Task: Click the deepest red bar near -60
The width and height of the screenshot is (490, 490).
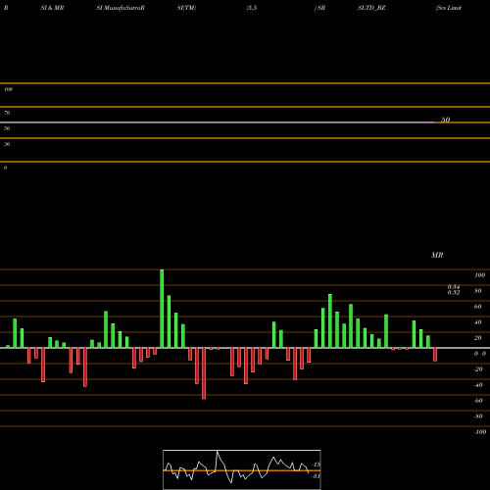Action: pyautogui.click(x=204, y=373)
